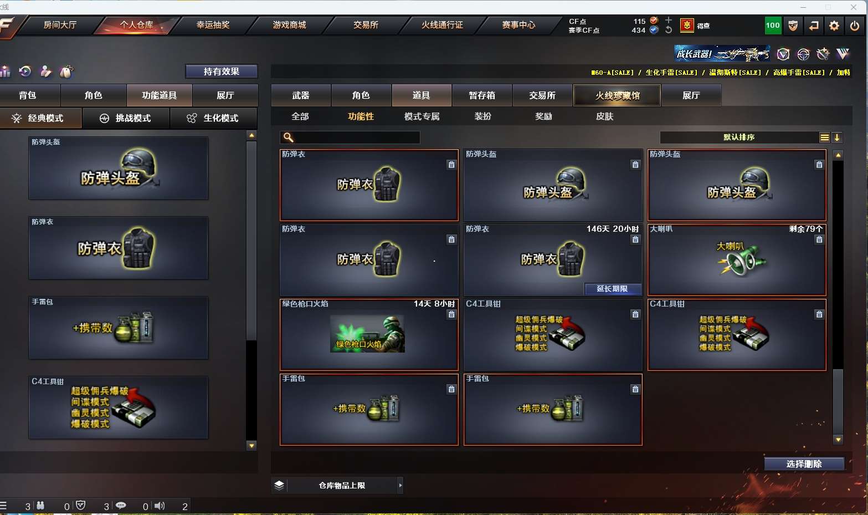Open the shield icon in top bar

(793, 26)
